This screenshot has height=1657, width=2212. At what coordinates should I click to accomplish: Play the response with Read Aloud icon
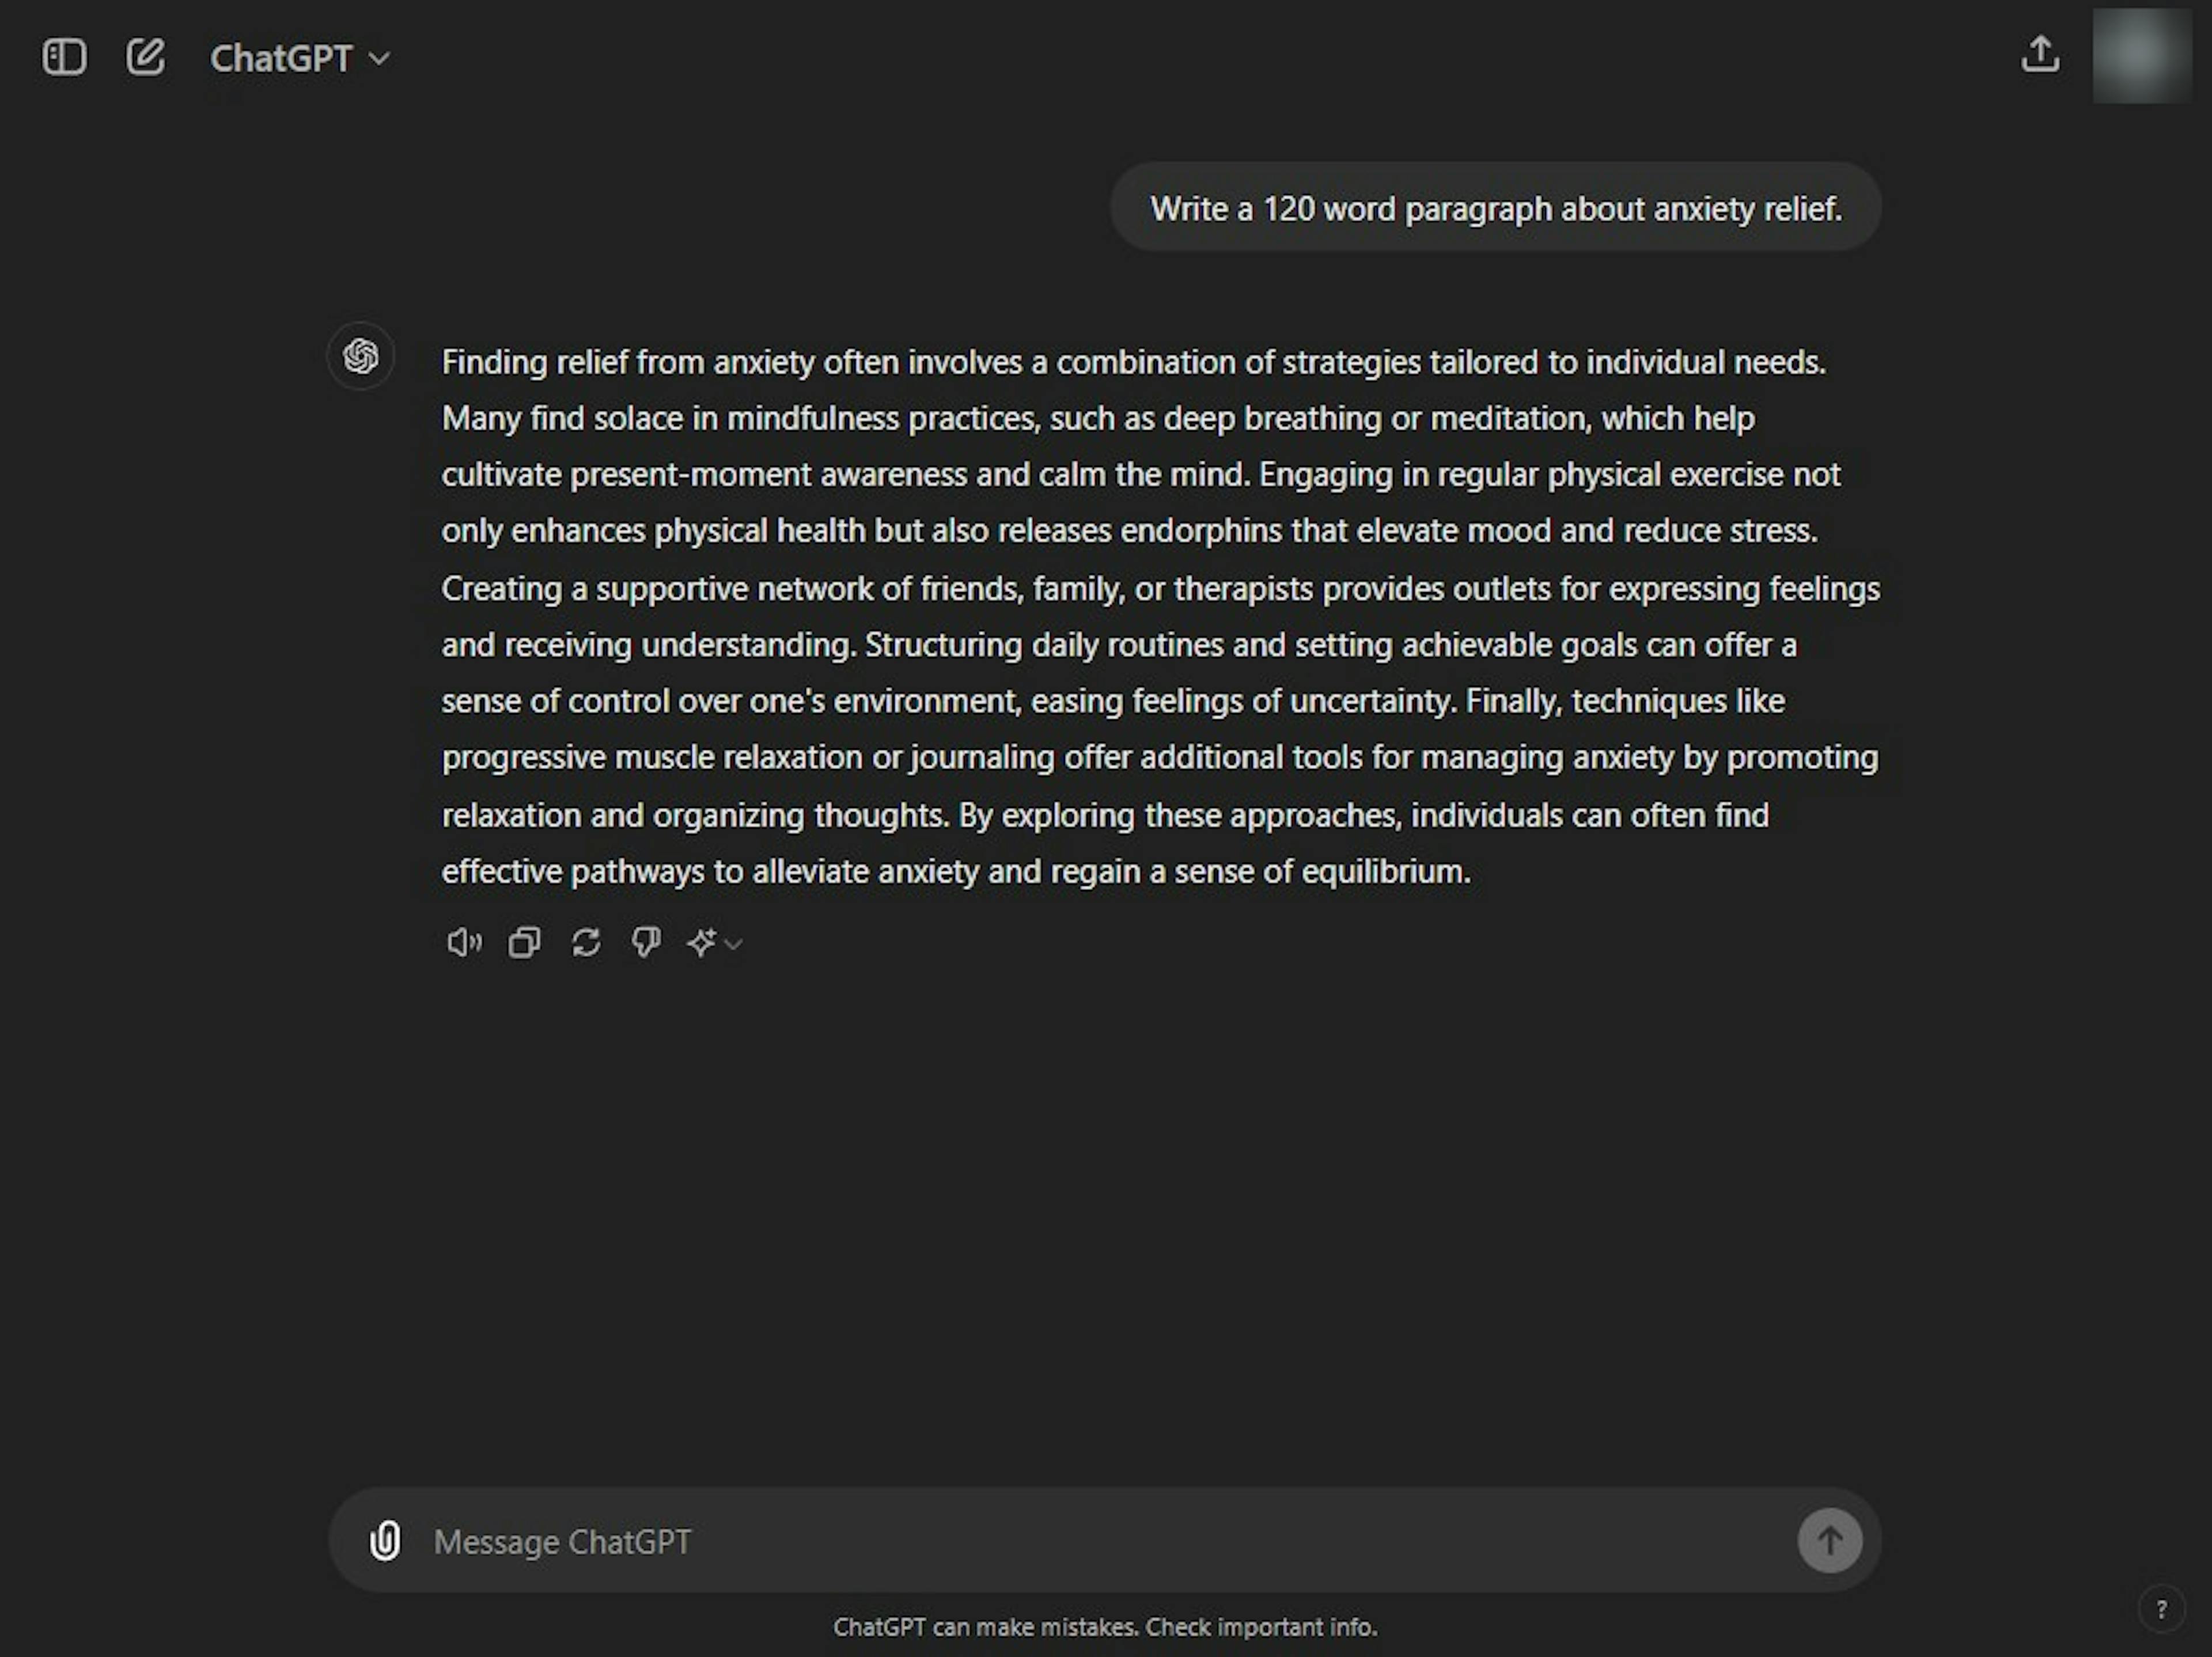click(463, 942)
